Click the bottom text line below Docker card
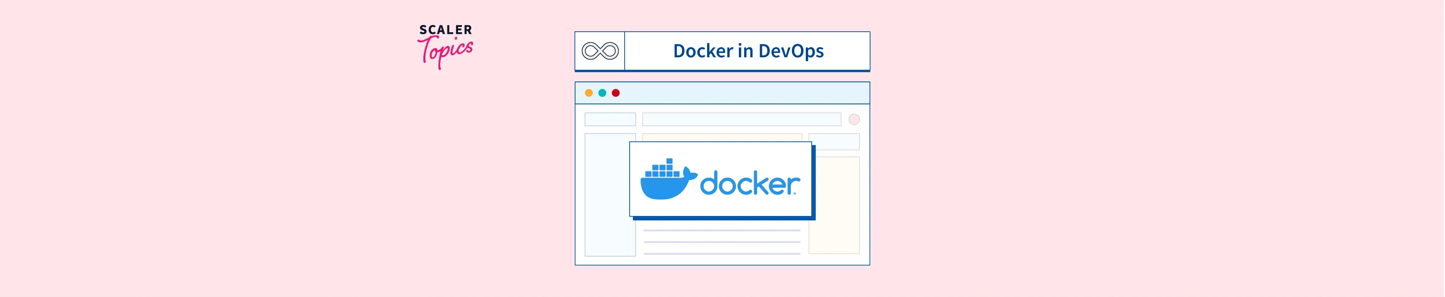 tap(722, 254)
